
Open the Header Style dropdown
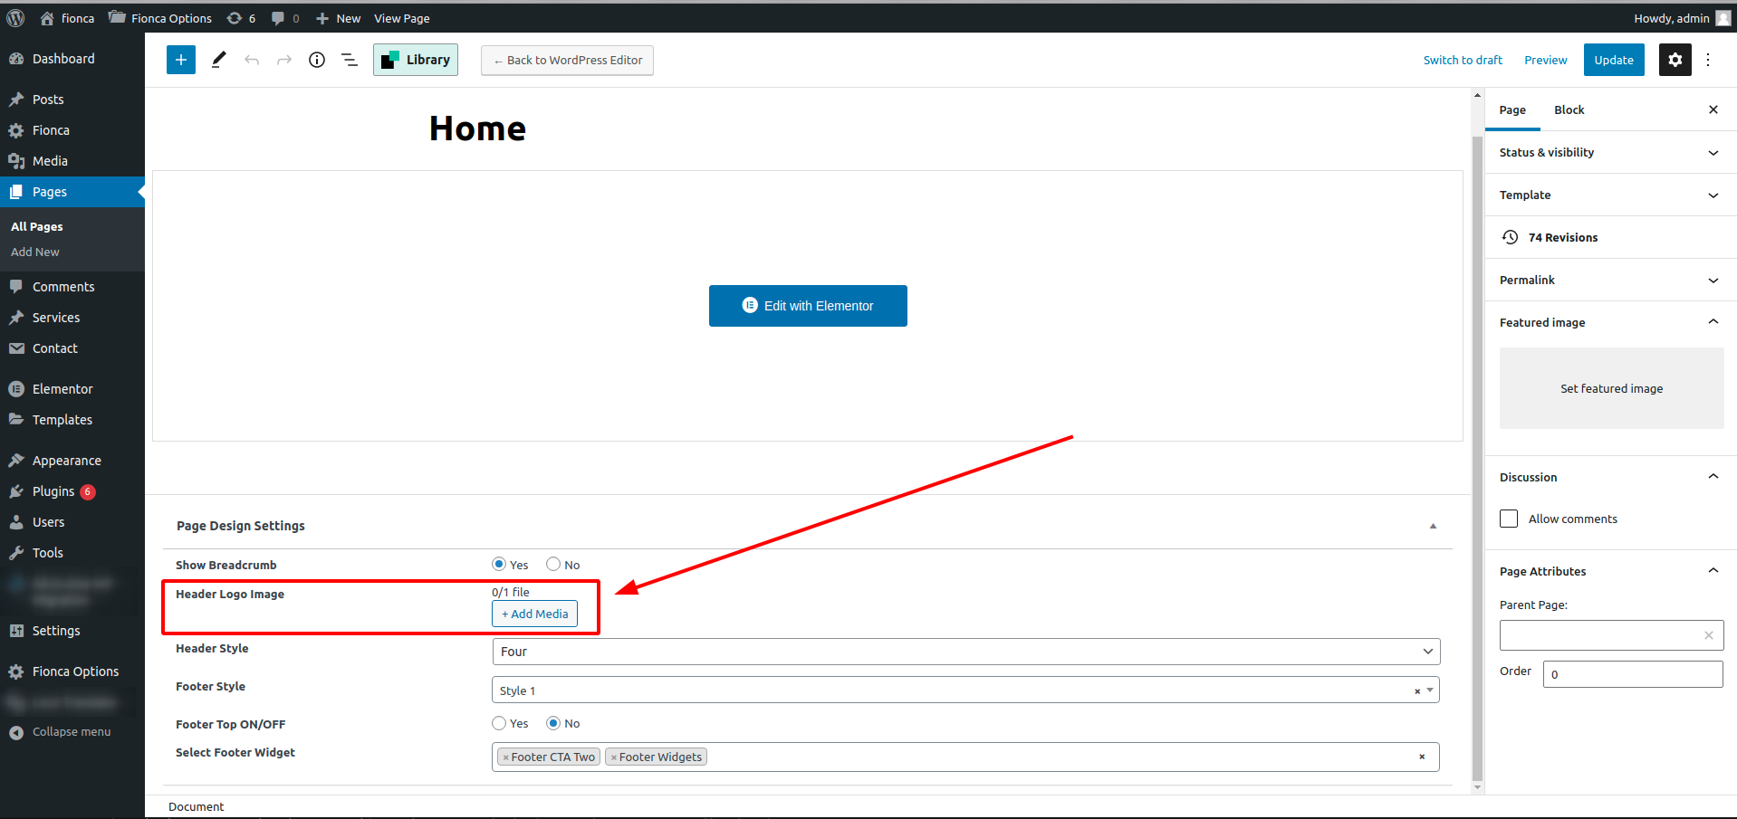coord(965,652)
